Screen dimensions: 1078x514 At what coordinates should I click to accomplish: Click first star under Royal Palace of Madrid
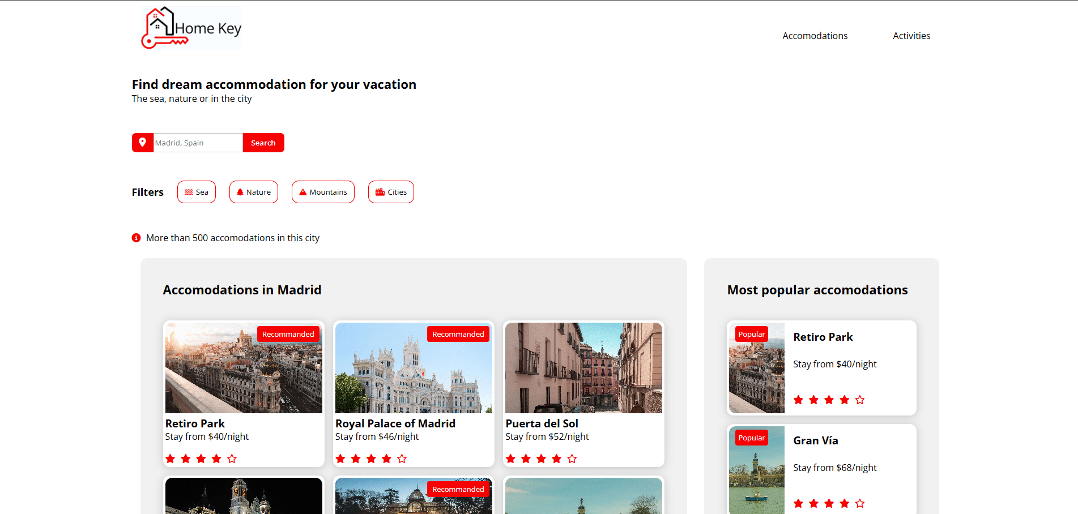coord(340,459)
